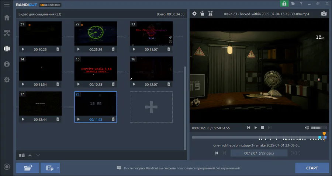Viewport: 332px width, 176px height.
Task: Play the main preview video
Action: click(256, 128)
